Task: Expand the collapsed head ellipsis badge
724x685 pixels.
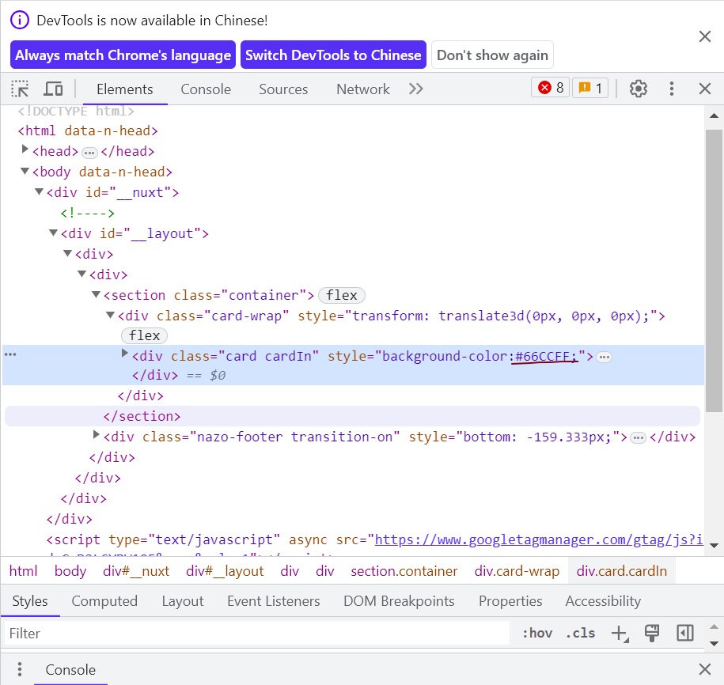Action: tap(89, 153)
